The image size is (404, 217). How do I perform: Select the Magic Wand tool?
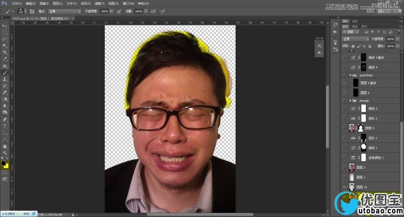tap(5, 46)
